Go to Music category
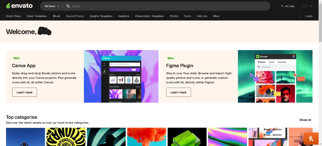Screen dimensions: 322x146 (57, 16)
